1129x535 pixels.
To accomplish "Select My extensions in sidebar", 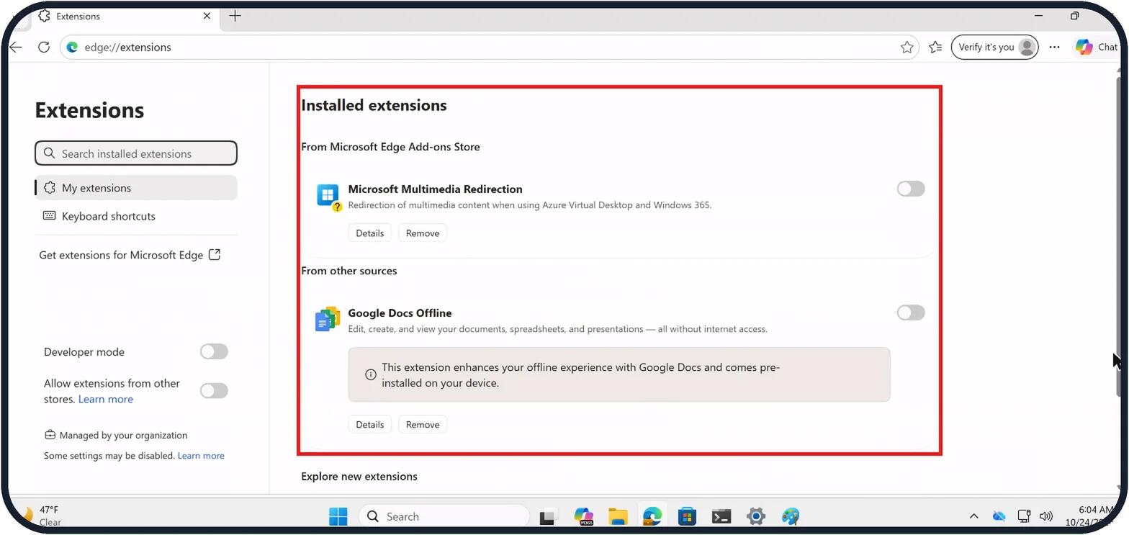I will (x=136, y=188).
